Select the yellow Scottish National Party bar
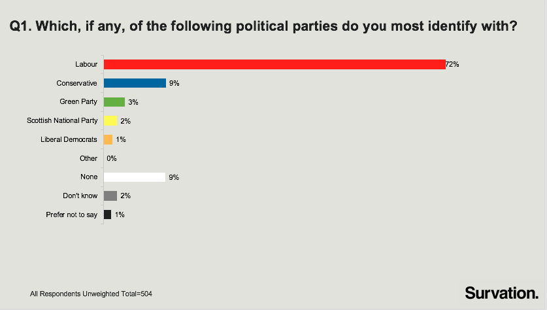Viewport: 547px width, 310px height. [110, 121]
